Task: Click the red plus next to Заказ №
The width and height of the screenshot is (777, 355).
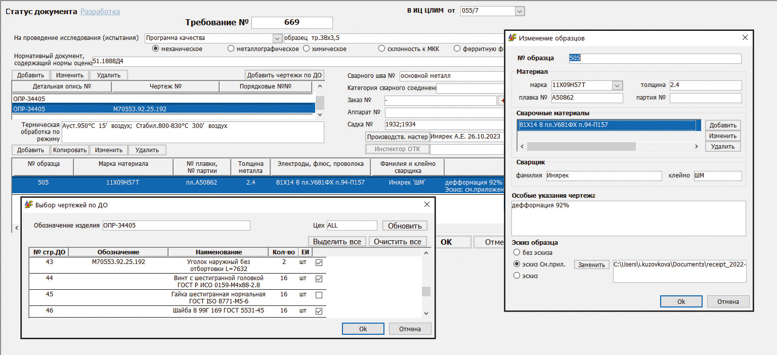Action: tap(502, 101)
